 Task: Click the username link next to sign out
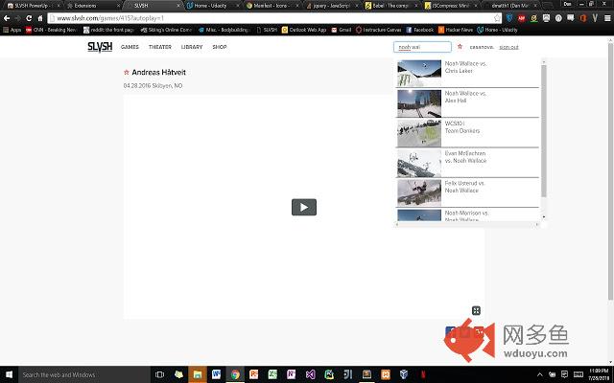click(482, 47)
